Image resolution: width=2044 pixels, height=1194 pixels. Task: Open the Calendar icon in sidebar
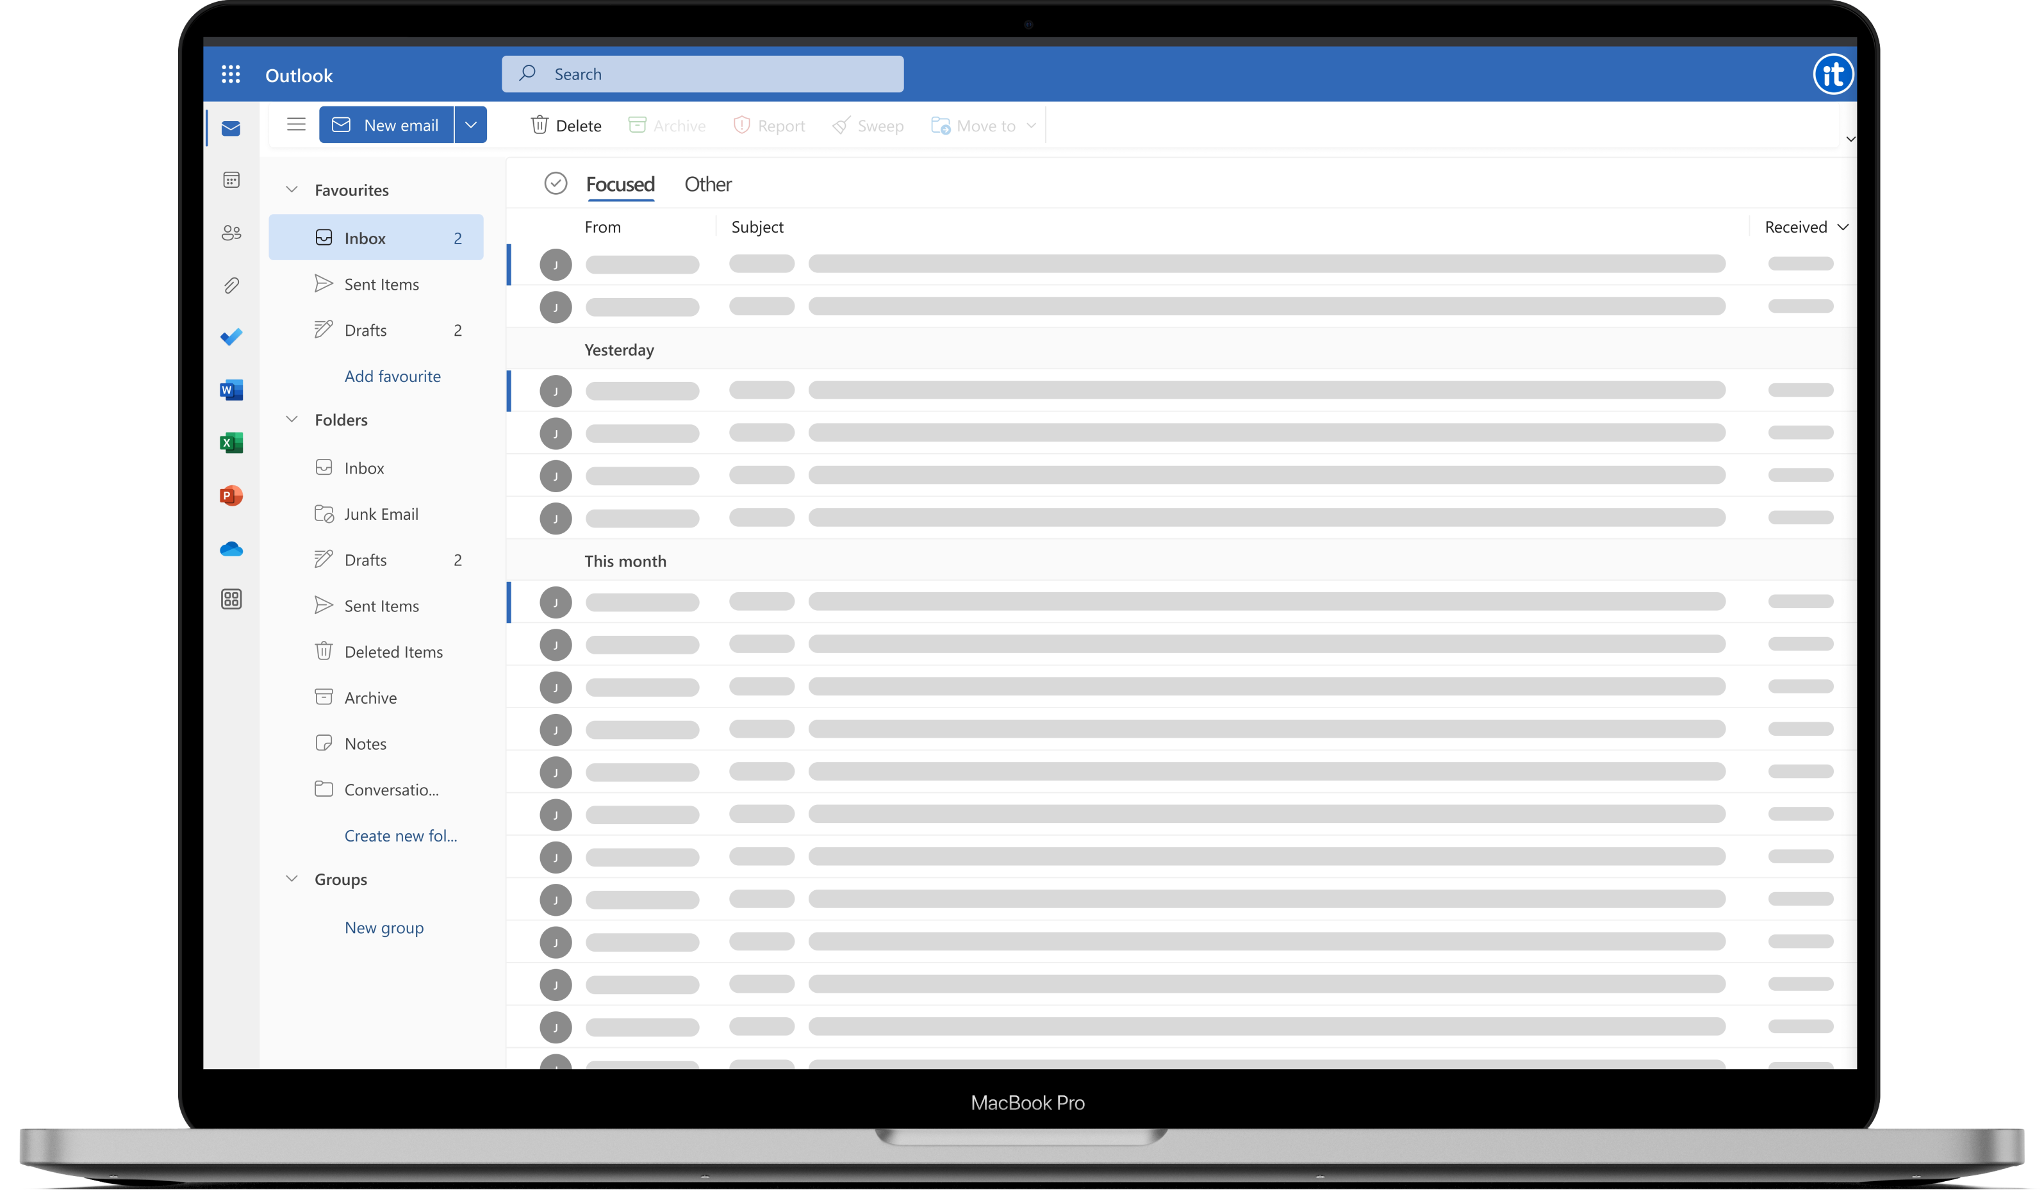231,180
